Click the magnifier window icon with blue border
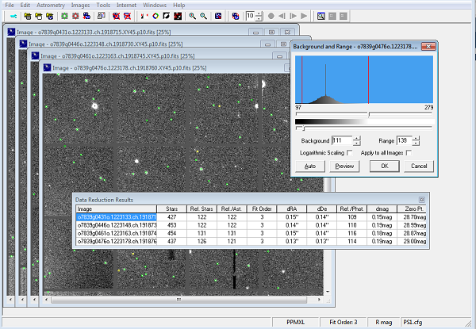This screenshot has width=476, height=329. pyautogui.click(x=321, y=16)
